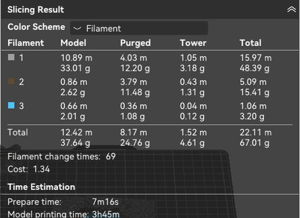Viewport: 300px width, 218px height.
Task: Click total weight 48.39 g
Action: (x=255, y=68)
